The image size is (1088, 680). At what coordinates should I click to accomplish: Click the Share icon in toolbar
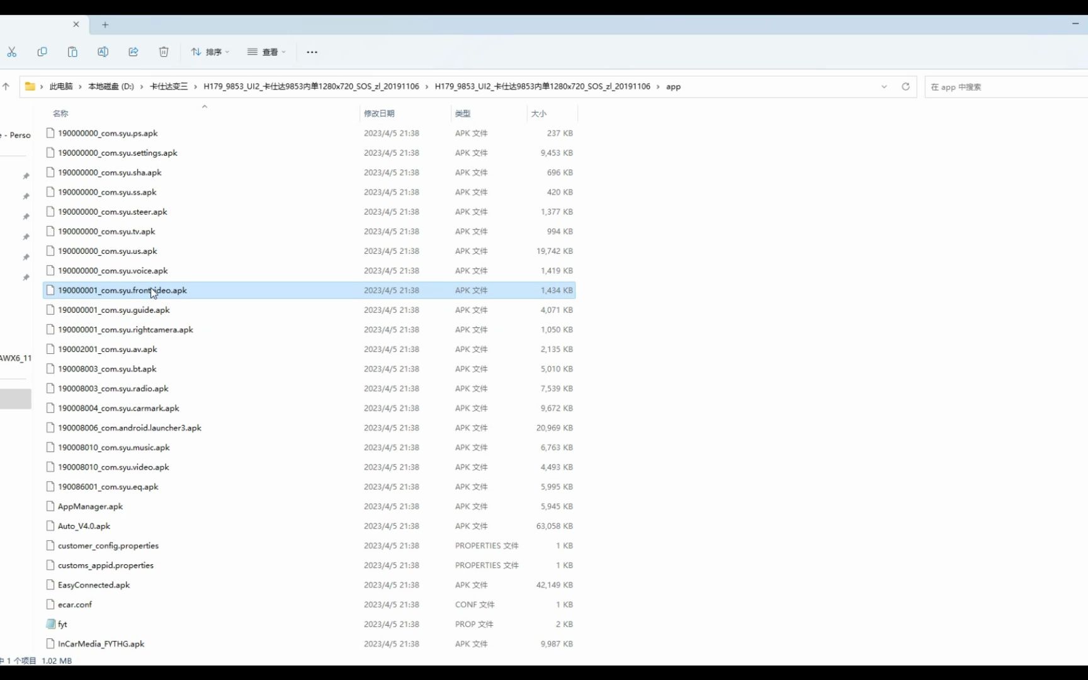point(133,52)
